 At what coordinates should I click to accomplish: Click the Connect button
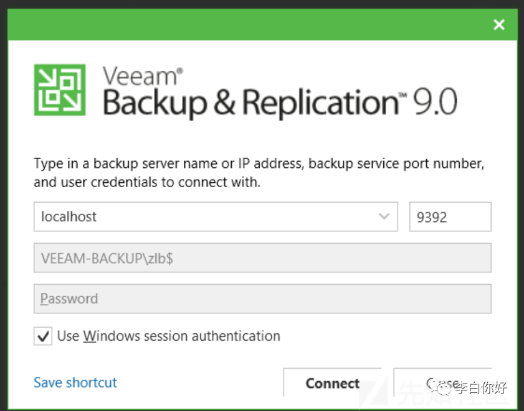[333, 382]
